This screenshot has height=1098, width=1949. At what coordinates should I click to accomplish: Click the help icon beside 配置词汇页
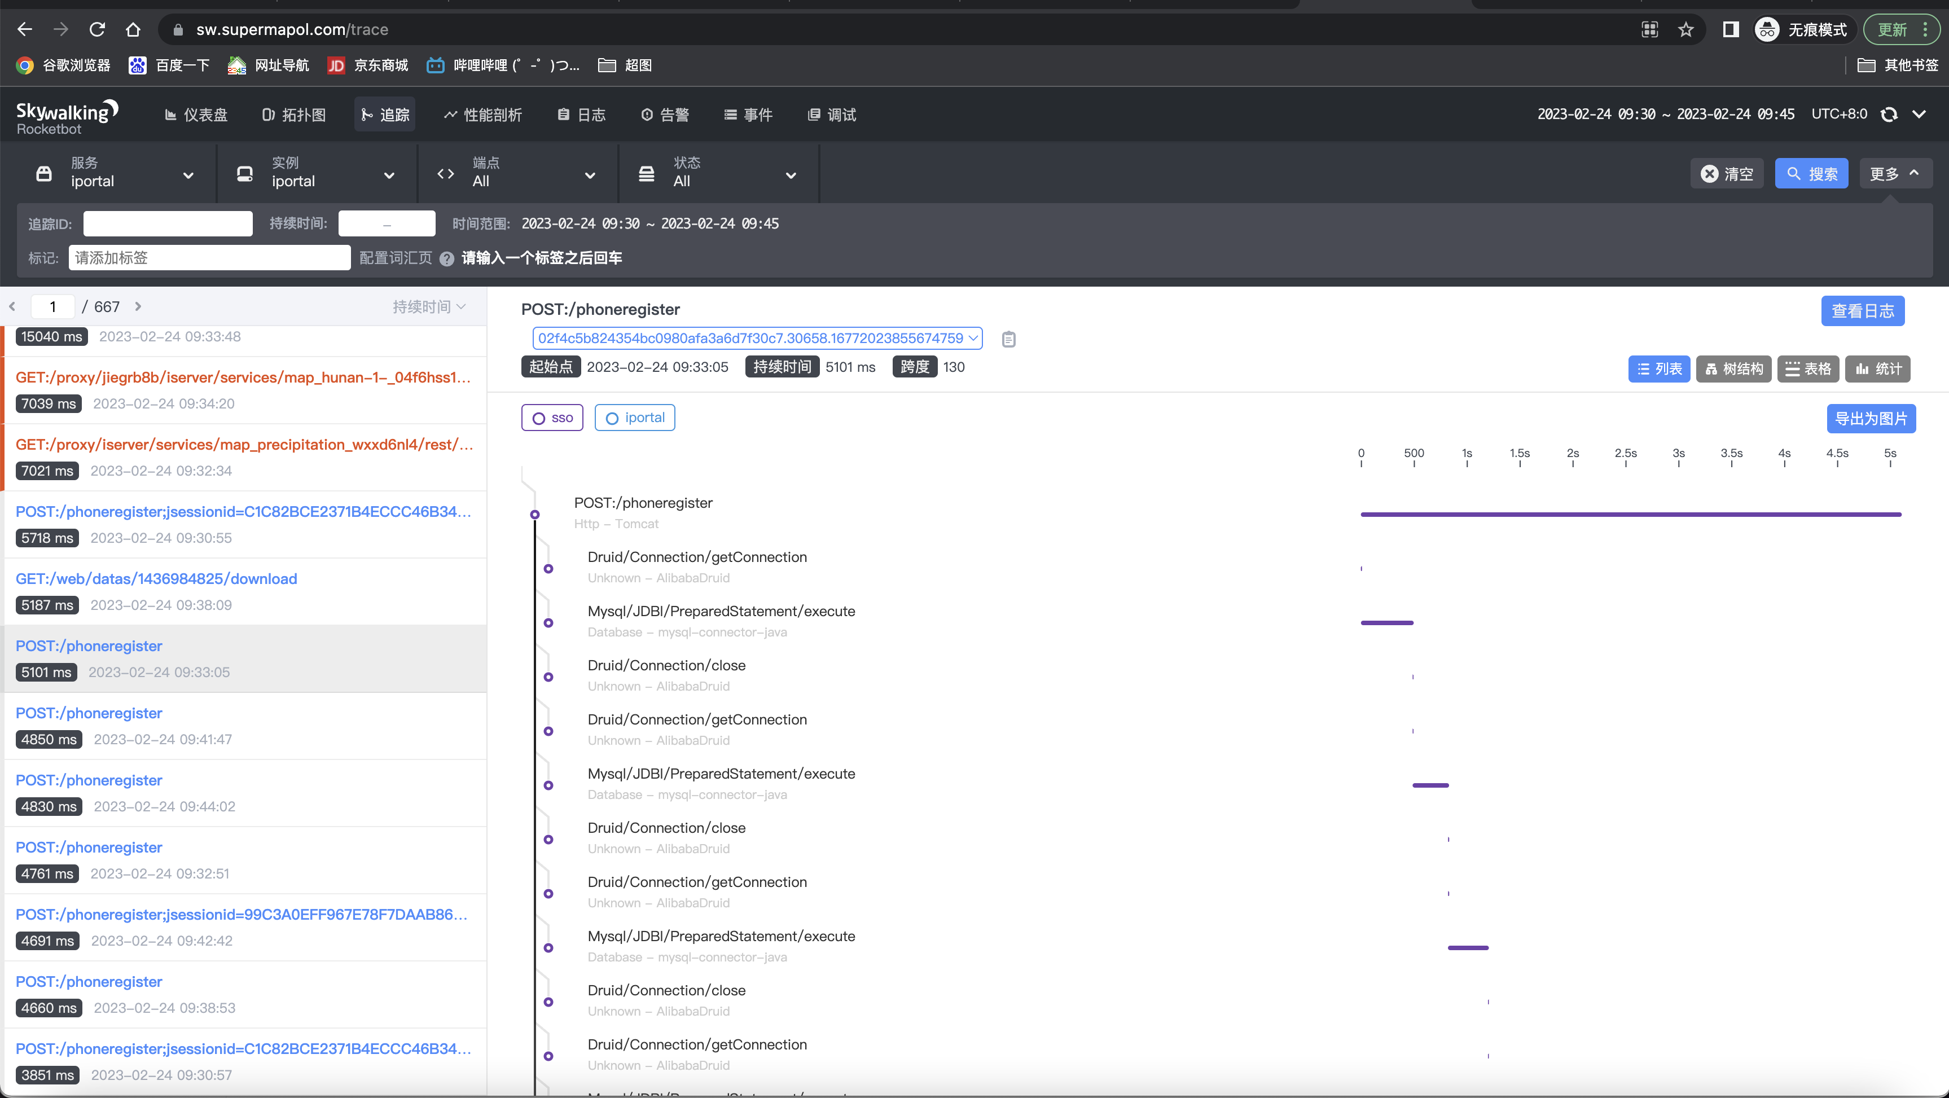click(x=446, y=259)
